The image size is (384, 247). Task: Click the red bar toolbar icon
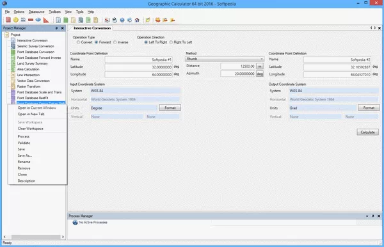coord(31,20)
